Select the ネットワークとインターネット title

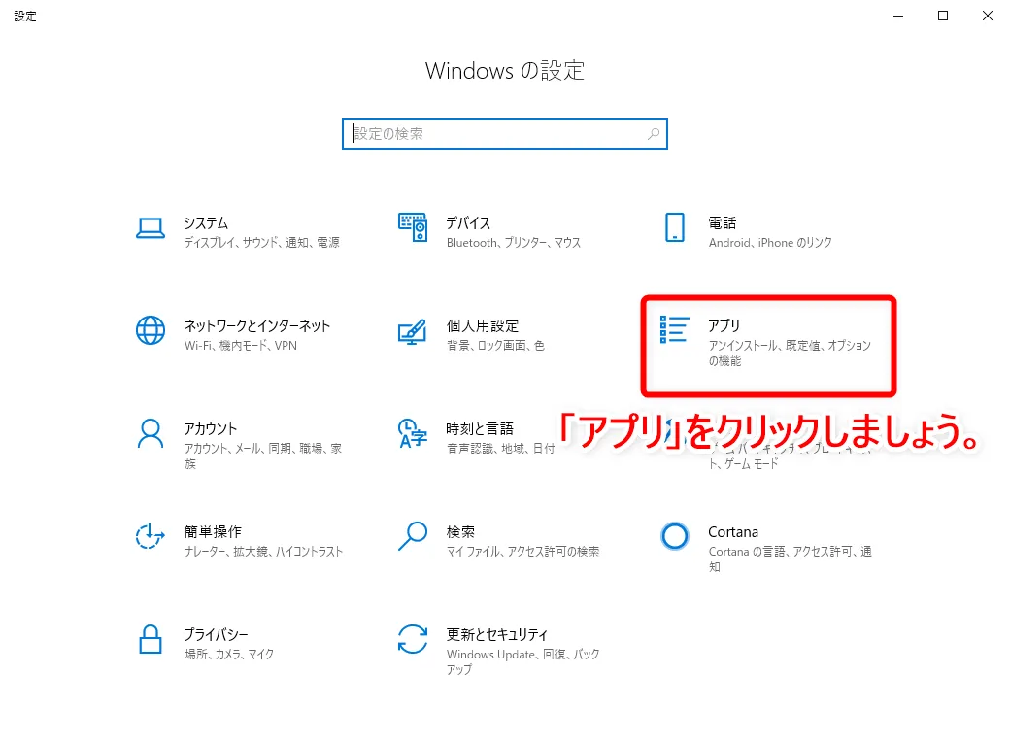coord(257,326)
